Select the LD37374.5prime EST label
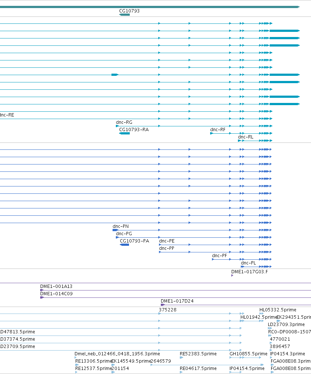 (17, 340)
